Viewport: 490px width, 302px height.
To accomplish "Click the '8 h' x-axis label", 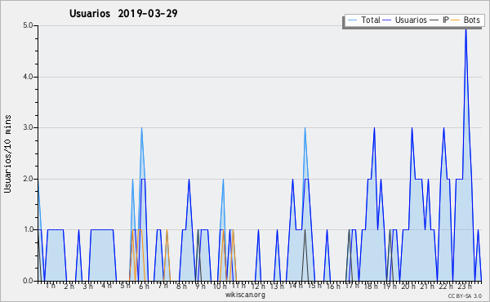I will [x=181, y=286].
